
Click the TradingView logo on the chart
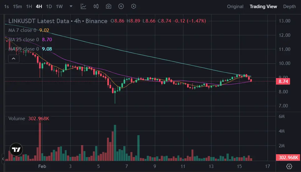click(x=16, y=150)
